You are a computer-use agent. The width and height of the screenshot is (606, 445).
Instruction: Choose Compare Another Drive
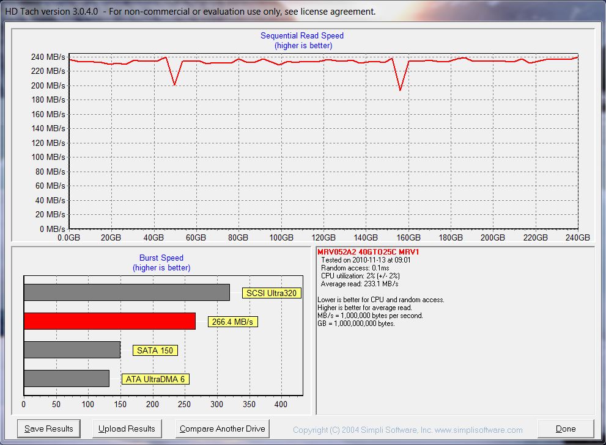tap(222, 429)
